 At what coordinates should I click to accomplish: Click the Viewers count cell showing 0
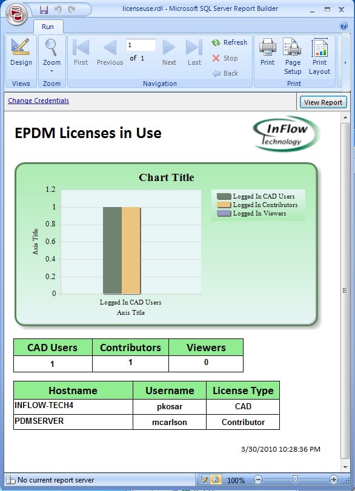pos(206,363)
